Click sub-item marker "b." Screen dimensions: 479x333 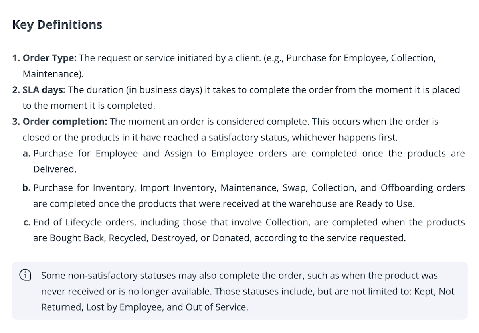[x=27, y=188]
